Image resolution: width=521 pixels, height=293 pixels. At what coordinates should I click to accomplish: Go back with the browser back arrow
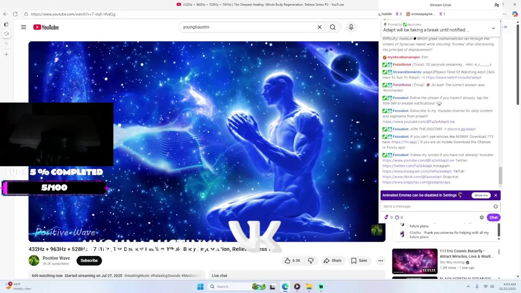(5, 14)
